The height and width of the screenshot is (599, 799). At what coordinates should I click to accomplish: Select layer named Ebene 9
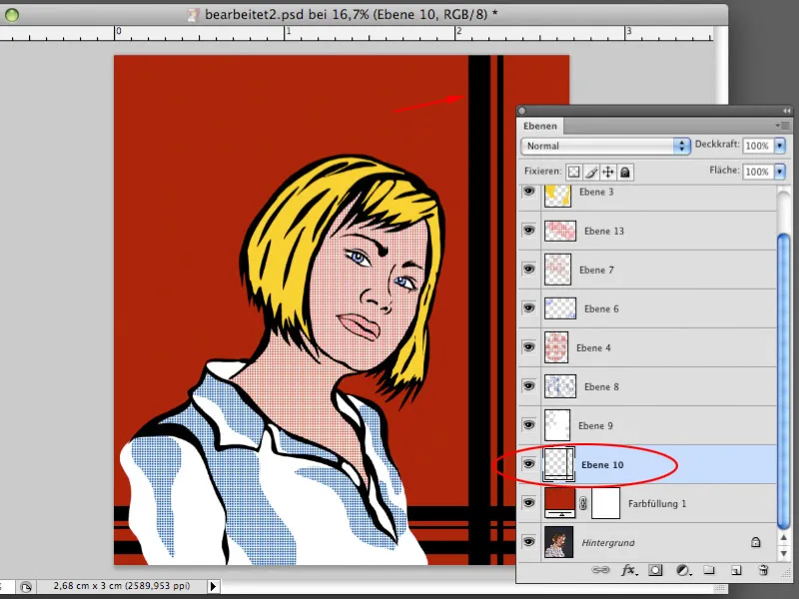coord(595,426)
